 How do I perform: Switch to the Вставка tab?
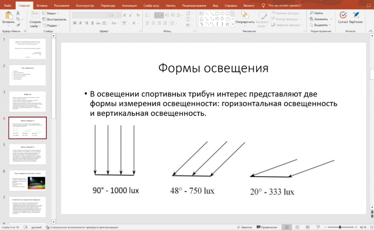pos(42,5)
